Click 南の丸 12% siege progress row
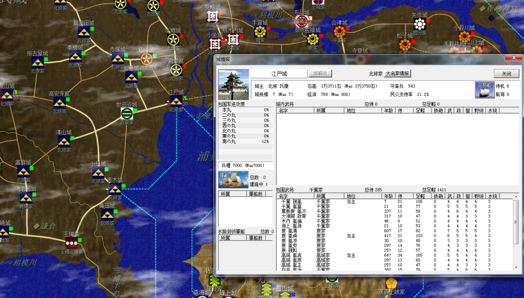Viewport: 524px width, 298px height. click(x=245, y=141)
